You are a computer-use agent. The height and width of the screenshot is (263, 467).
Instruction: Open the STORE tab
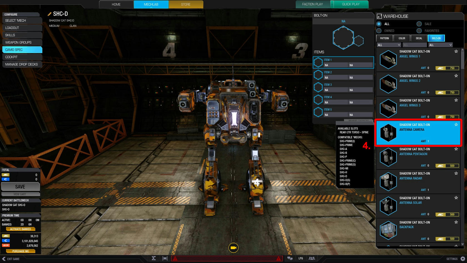click(x=186, y=4)
